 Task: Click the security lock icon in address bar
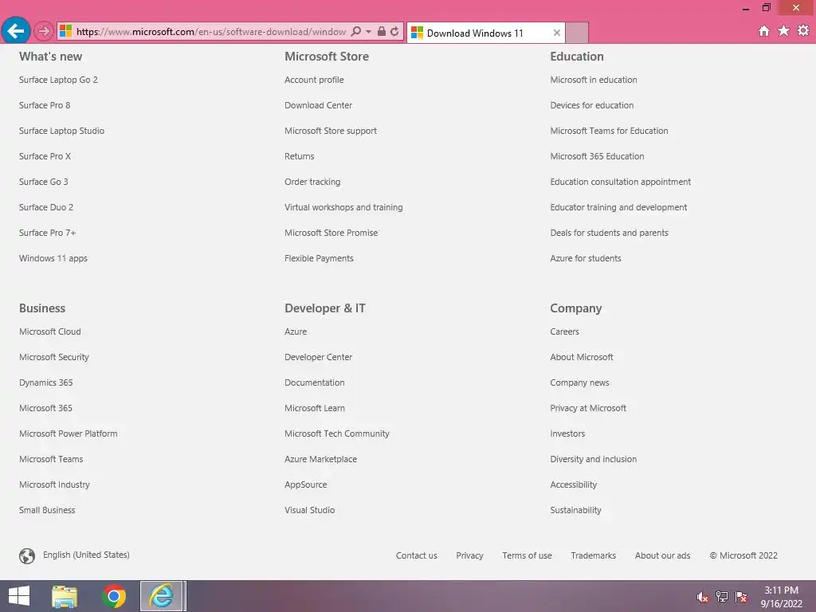click(382, 32)
